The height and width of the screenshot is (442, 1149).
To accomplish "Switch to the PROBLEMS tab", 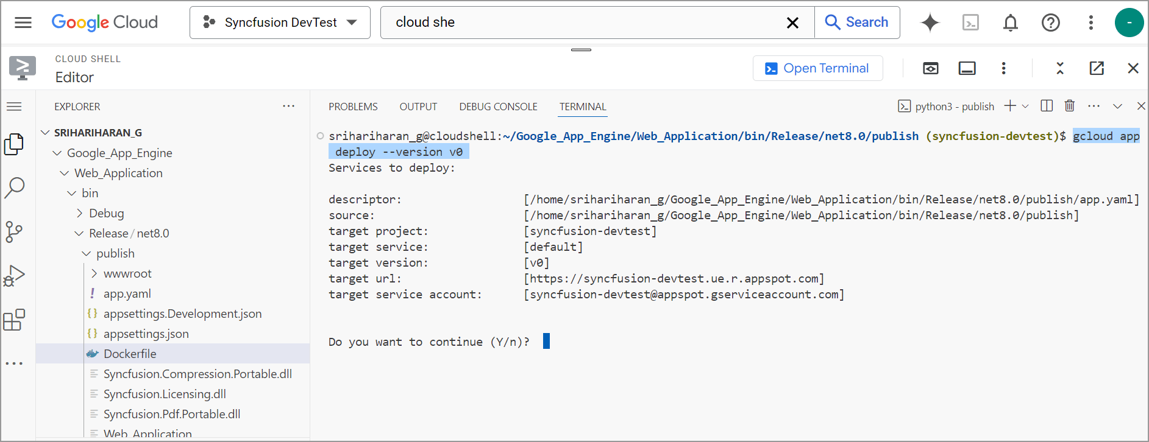I will click(353, 107).
